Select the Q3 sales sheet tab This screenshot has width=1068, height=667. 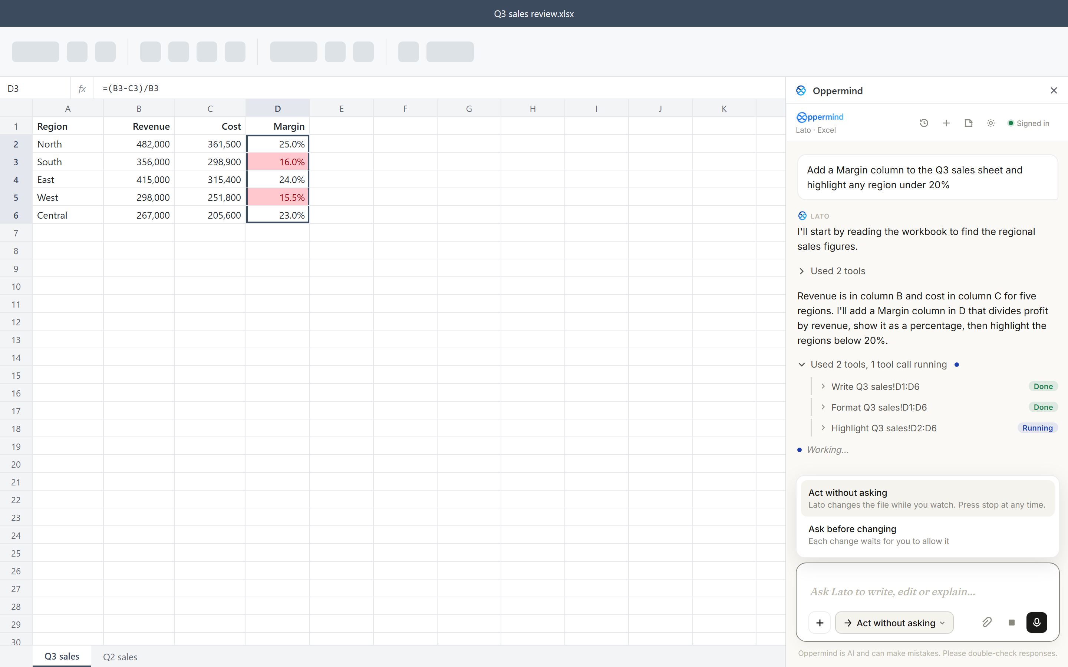[62, 656]
